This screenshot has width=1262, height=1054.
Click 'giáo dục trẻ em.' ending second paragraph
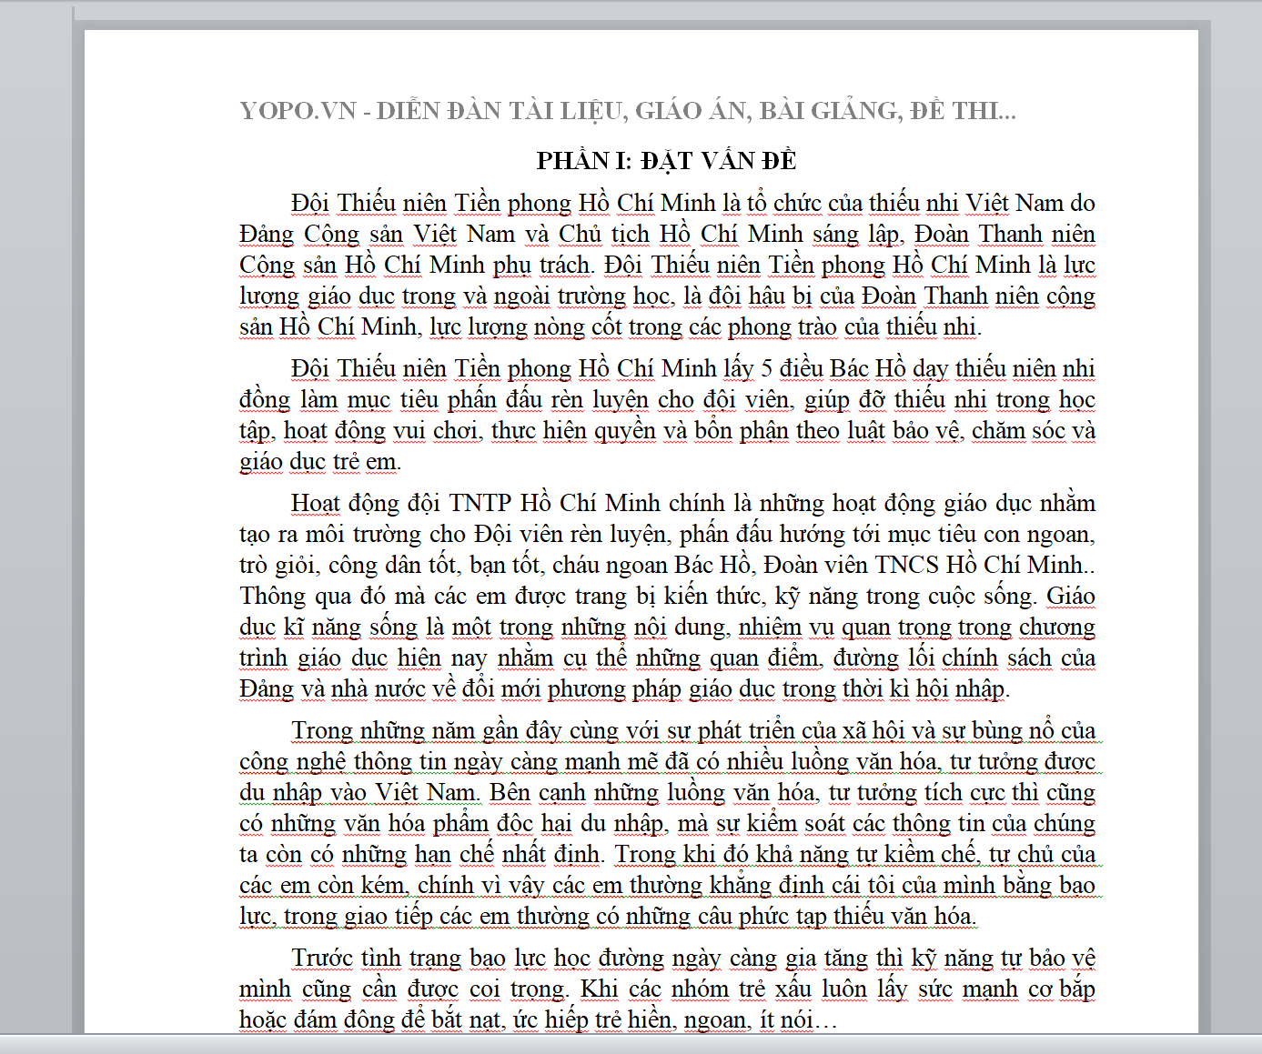pyautogui.click(x=319, y=462)
